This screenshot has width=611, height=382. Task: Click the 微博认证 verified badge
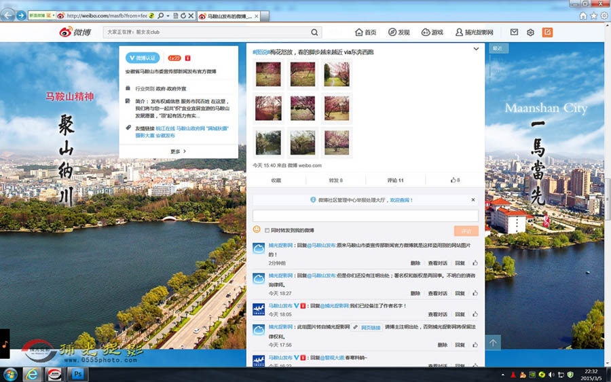click(143, 58)
